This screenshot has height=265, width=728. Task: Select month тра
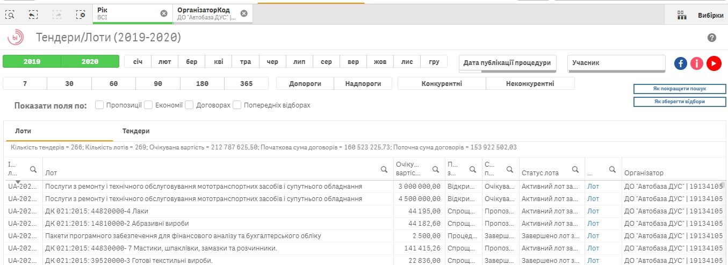pyautogui.click(x=245, y=62)
